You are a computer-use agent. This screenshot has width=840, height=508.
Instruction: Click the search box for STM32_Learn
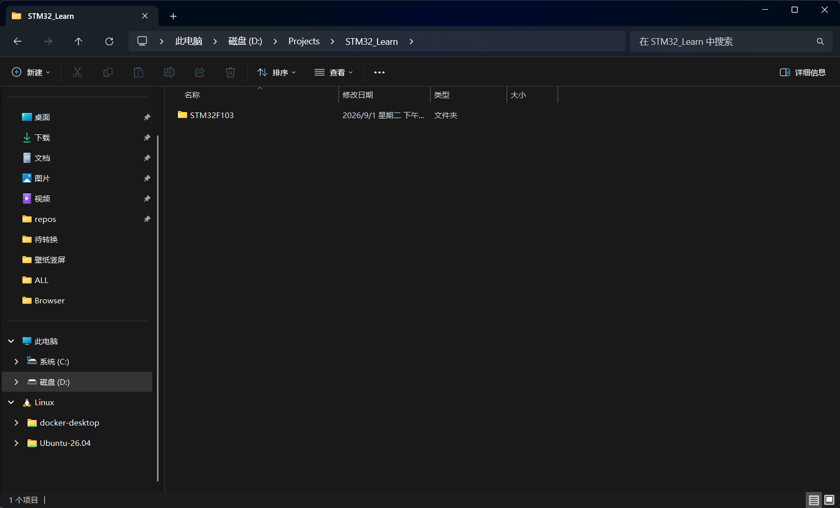point(731,41)
